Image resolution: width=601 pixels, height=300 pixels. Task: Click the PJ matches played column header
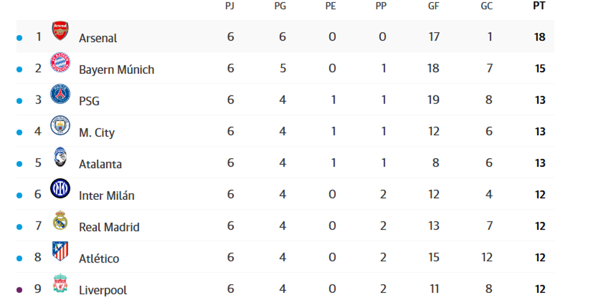[x=231, y=6]
